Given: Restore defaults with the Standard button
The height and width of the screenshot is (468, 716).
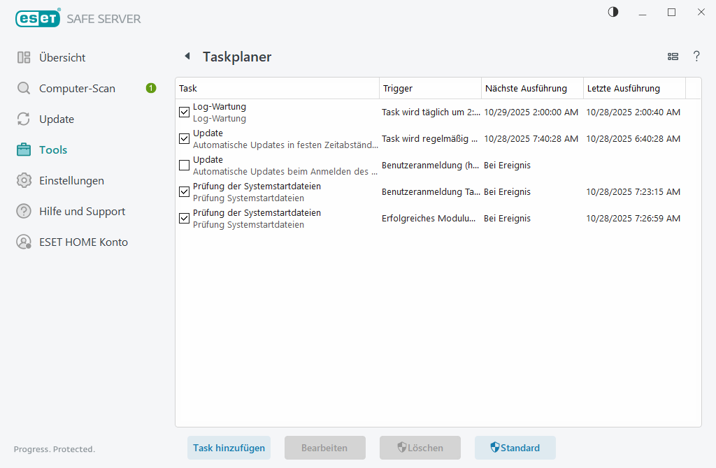Looking at the screenshot, I should pyautogui.click(x=515, y=448).
